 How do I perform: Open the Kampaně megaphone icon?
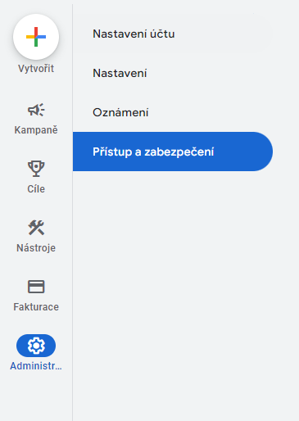36,110
